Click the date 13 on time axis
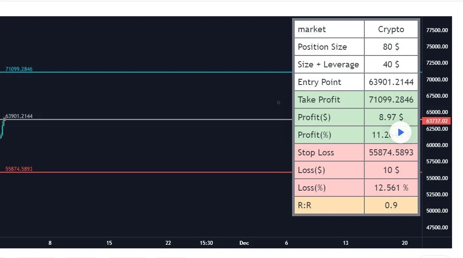Image resolution: width=463 pixels, height=258 pixels. [345, 243]
